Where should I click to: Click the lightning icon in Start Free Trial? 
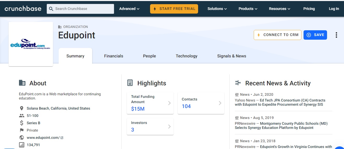click(155, 9)
